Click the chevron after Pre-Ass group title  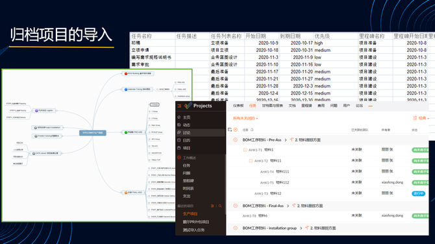tap(286, 140)
